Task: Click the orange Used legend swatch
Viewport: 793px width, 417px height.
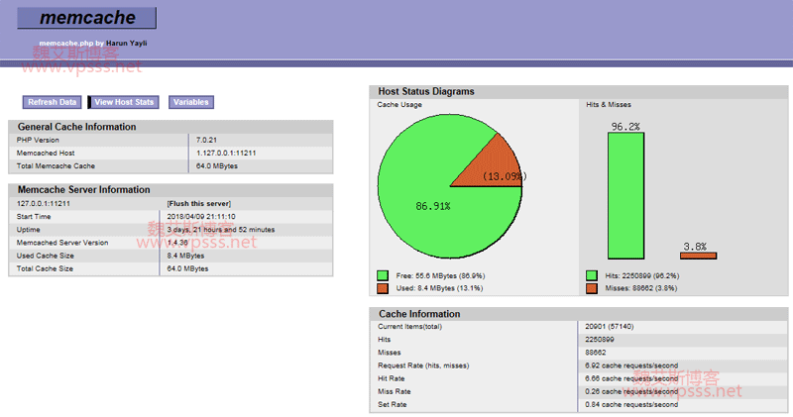Action: [x=383, y=288]
